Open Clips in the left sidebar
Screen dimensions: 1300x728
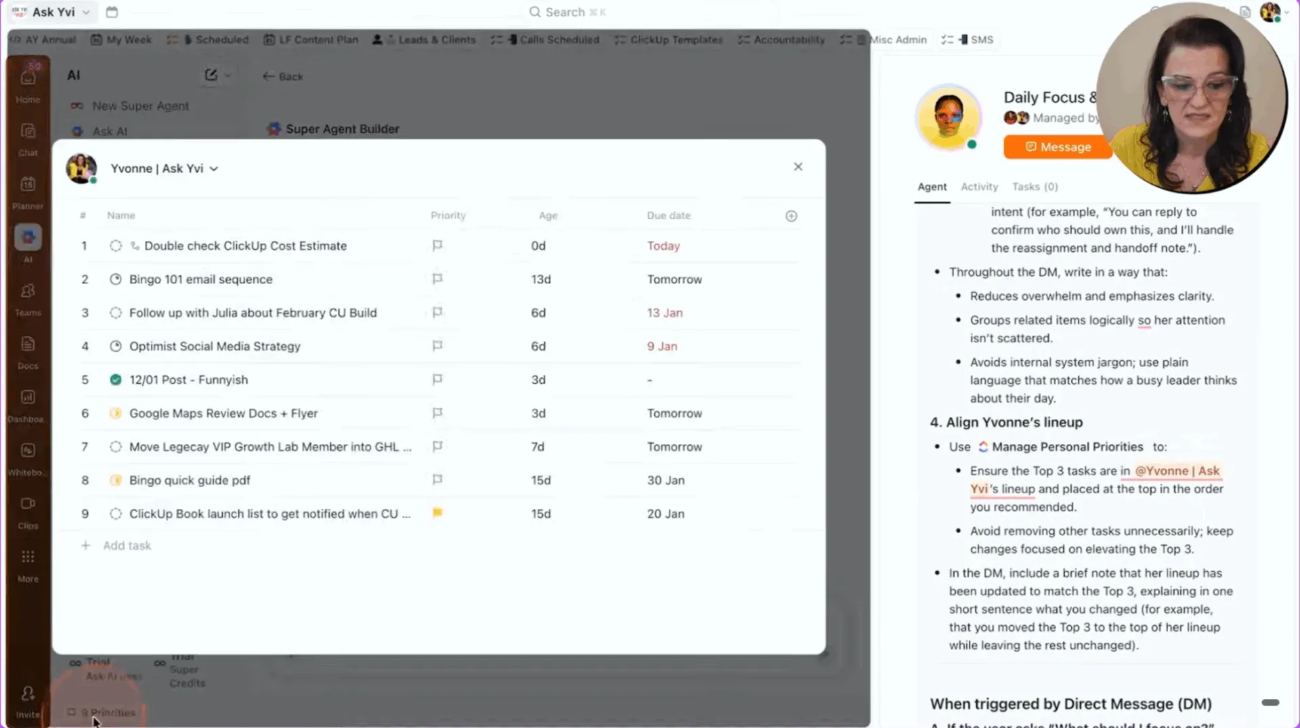28,512
